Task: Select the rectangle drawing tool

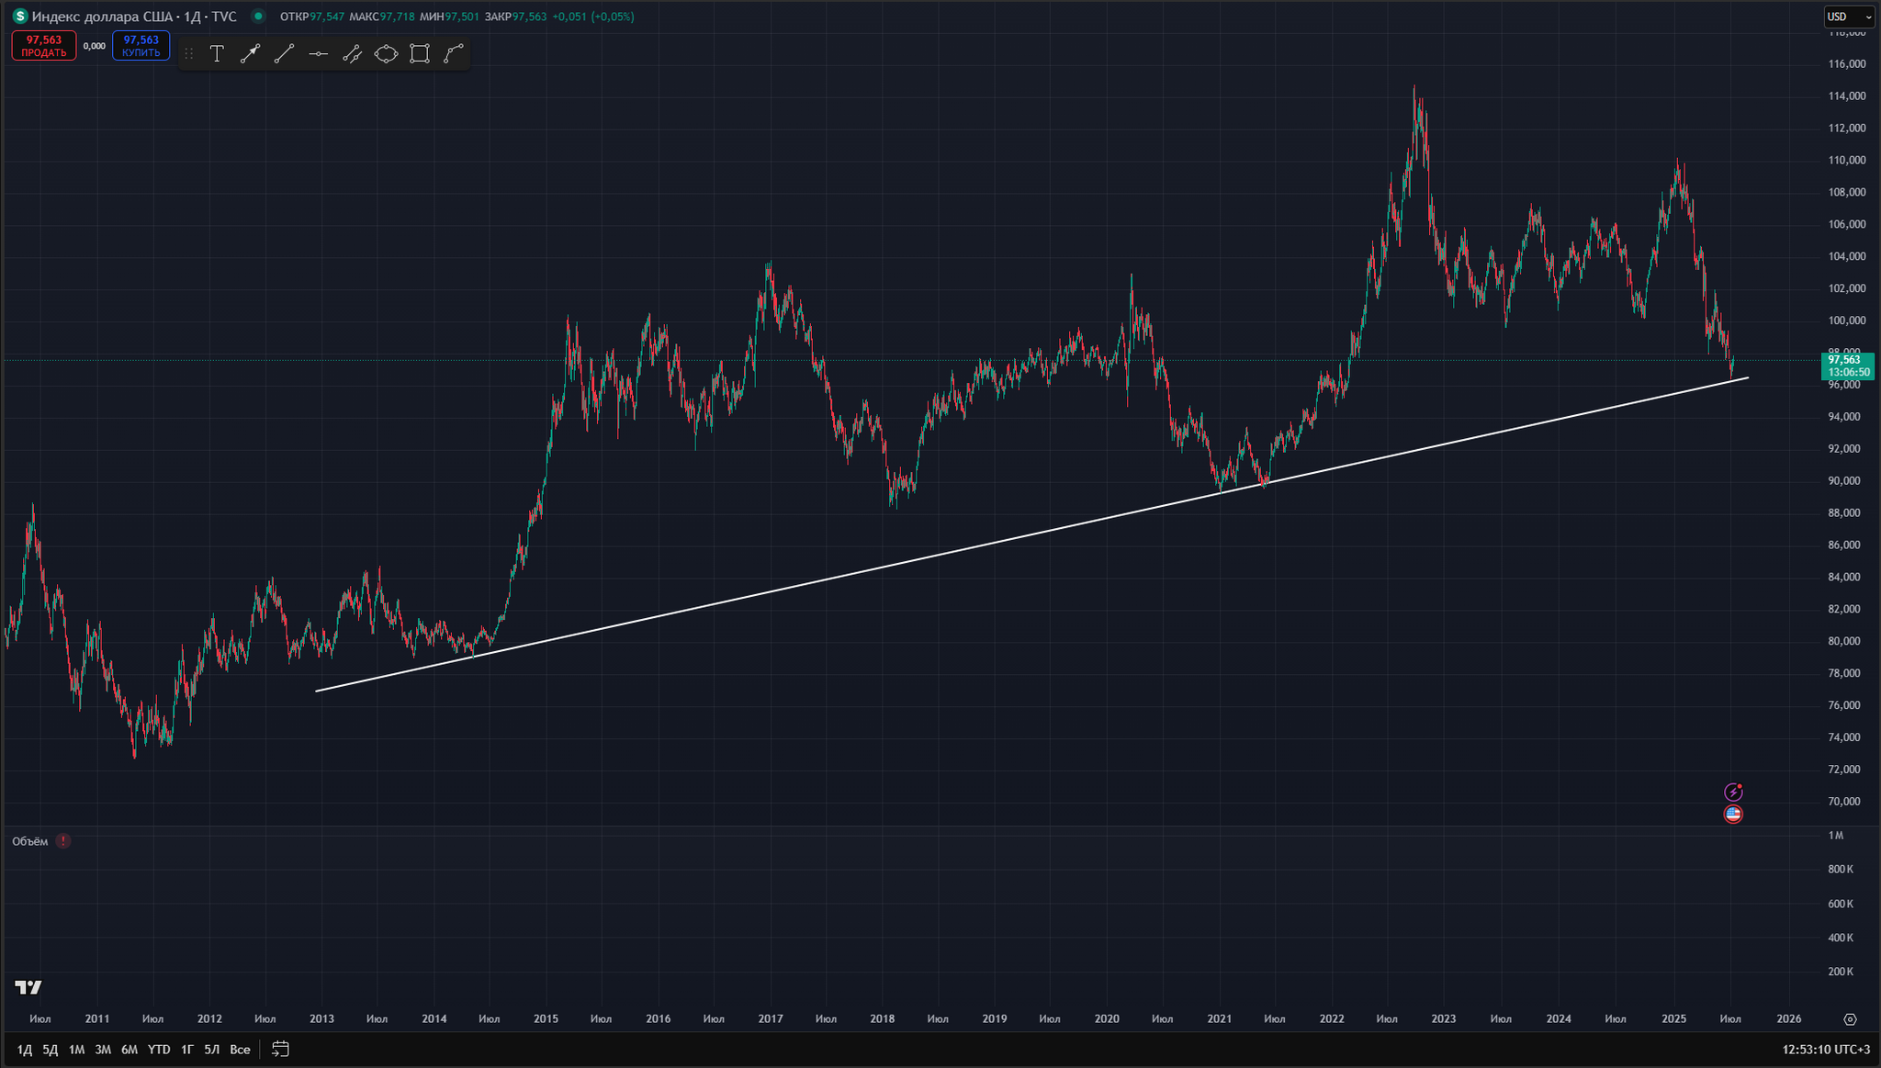Action: 420,54
